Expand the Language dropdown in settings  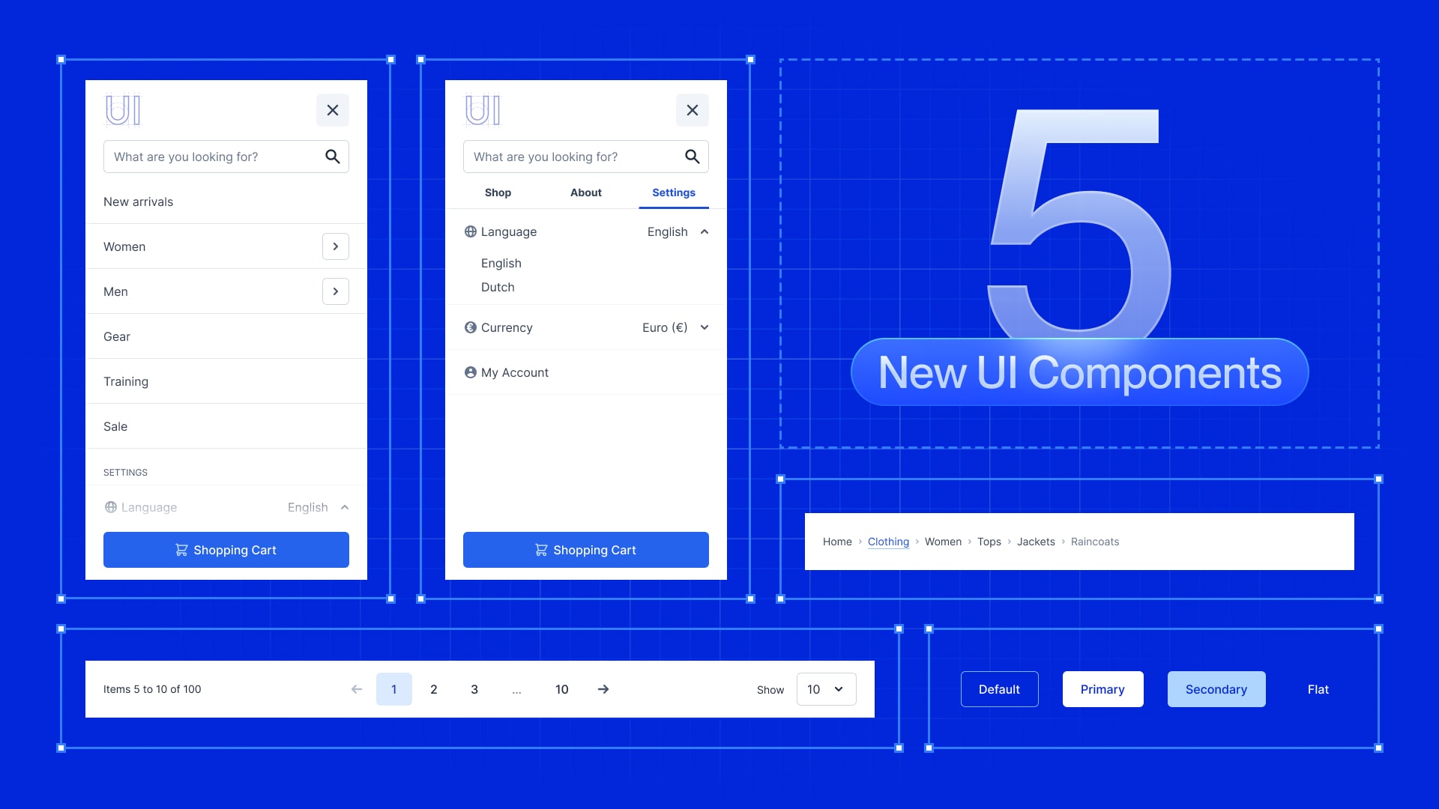(x=344, y=506)
